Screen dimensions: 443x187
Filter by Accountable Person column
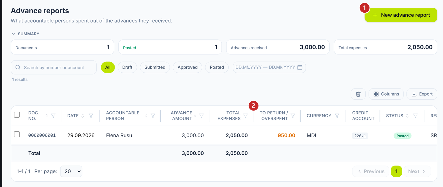pos(153,116)
